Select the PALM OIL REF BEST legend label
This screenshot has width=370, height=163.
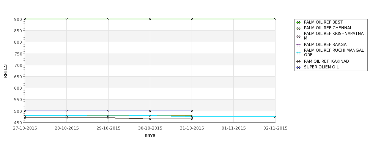coord(323,22)
